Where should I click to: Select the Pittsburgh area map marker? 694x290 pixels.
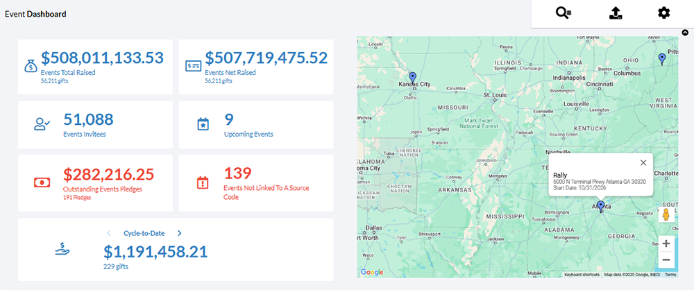tap(661, 60)
